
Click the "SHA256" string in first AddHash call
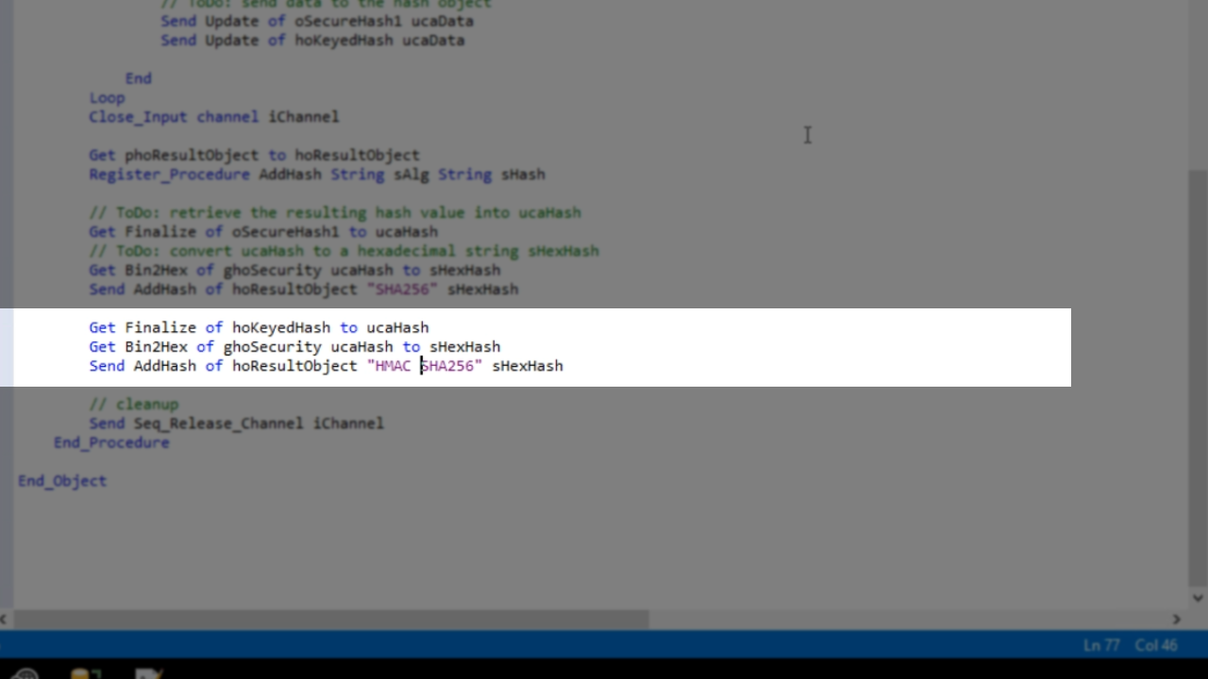coord(402,289)
